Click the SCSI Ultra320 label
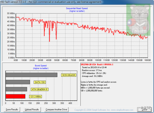 [x=69, y=75]
